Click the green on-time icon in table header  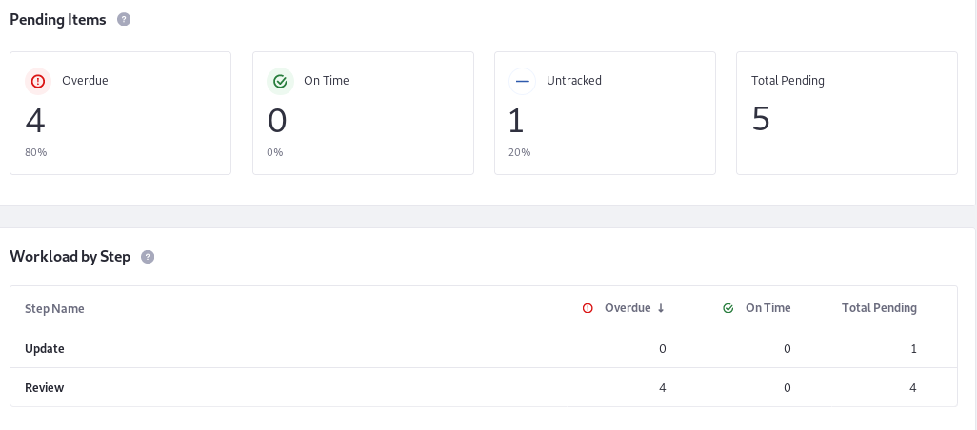(x=728, y=308)
